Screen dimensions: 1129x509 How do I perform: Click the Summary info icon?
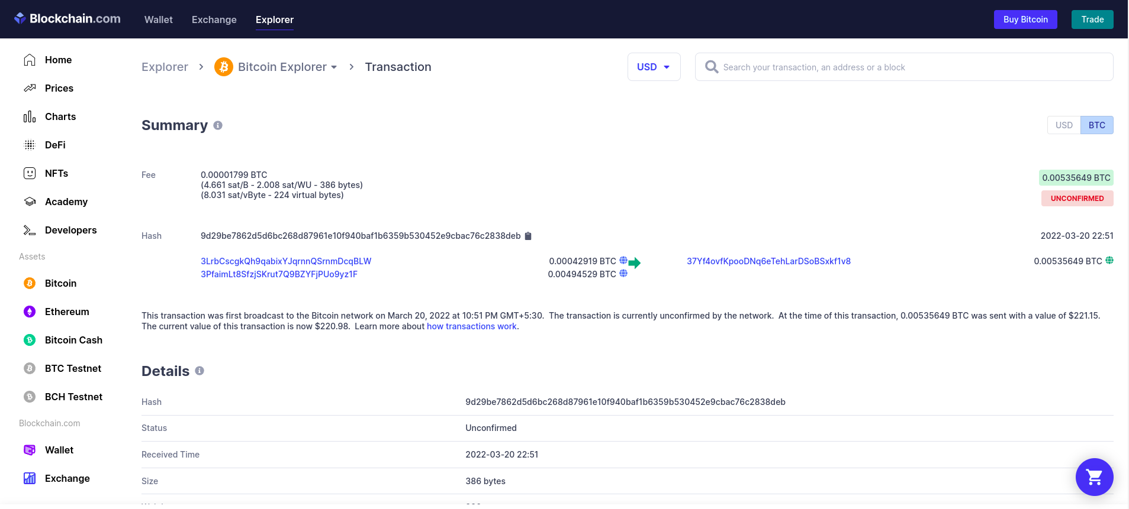click(218, 125)
